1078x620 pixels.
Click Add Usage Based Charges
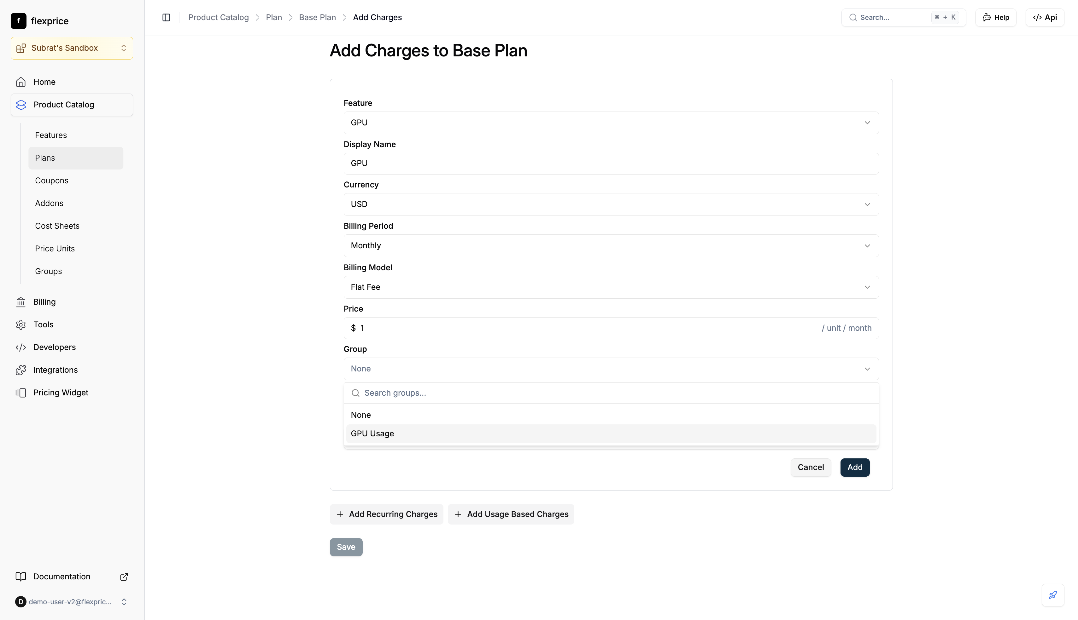point(511,514)
